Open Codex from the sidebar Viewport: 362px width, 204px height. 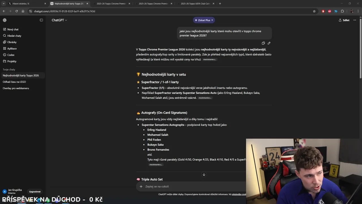pyautogui.click(x=23, y=55)
